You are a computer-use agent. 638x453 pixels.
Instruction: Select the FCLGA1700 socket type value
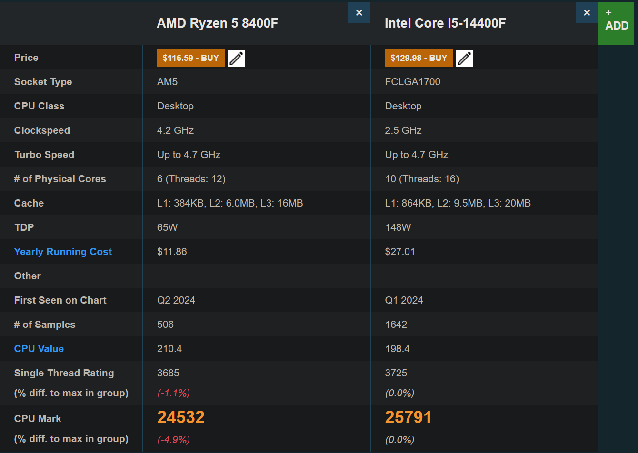(413, 82)
